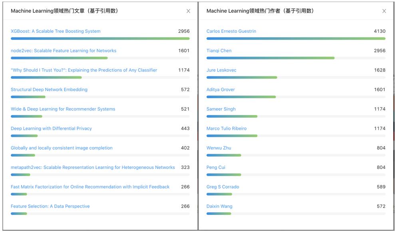Image resolution: width=395 pixels, height=232 pixels.
Task: Click the citation count 4130 for Guestrin
Action: click(x=380, y=31)
